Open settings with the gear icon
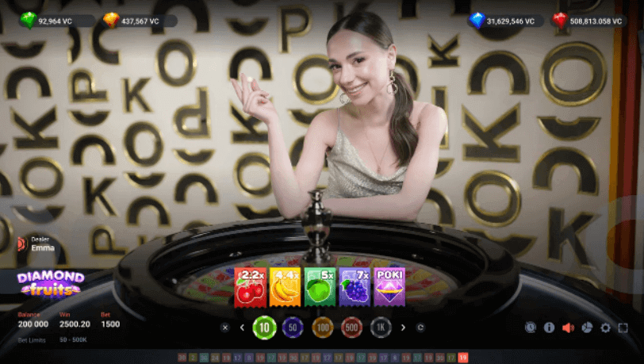 tap(605, 328)
